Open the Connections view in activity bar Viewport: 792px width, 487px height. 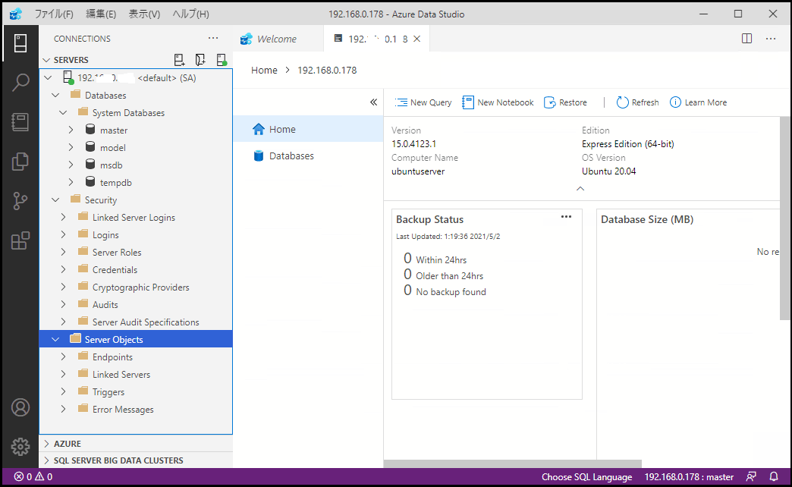click(x=20, y=43)
